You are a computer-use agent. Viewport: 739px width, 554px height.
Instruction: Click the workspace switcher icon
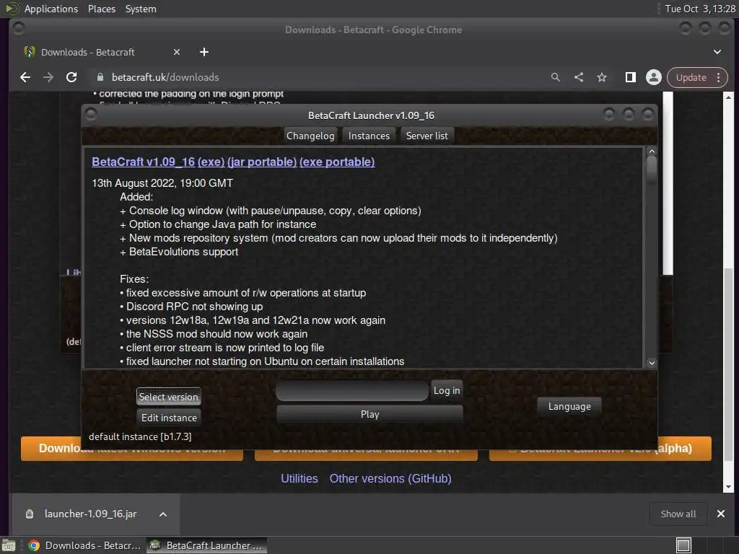684,545
